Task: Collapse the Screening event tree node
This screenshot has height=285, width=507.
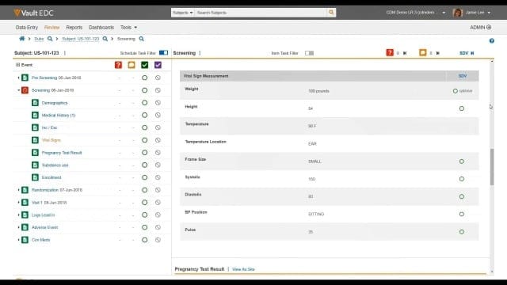Action: coord(18,90)
